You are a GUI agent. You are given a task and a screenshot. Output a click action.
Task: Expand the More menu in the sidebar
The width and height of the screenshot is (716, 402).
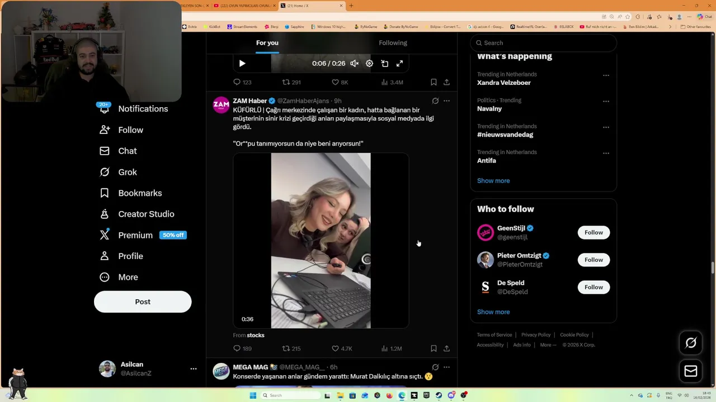pos(119,277)
